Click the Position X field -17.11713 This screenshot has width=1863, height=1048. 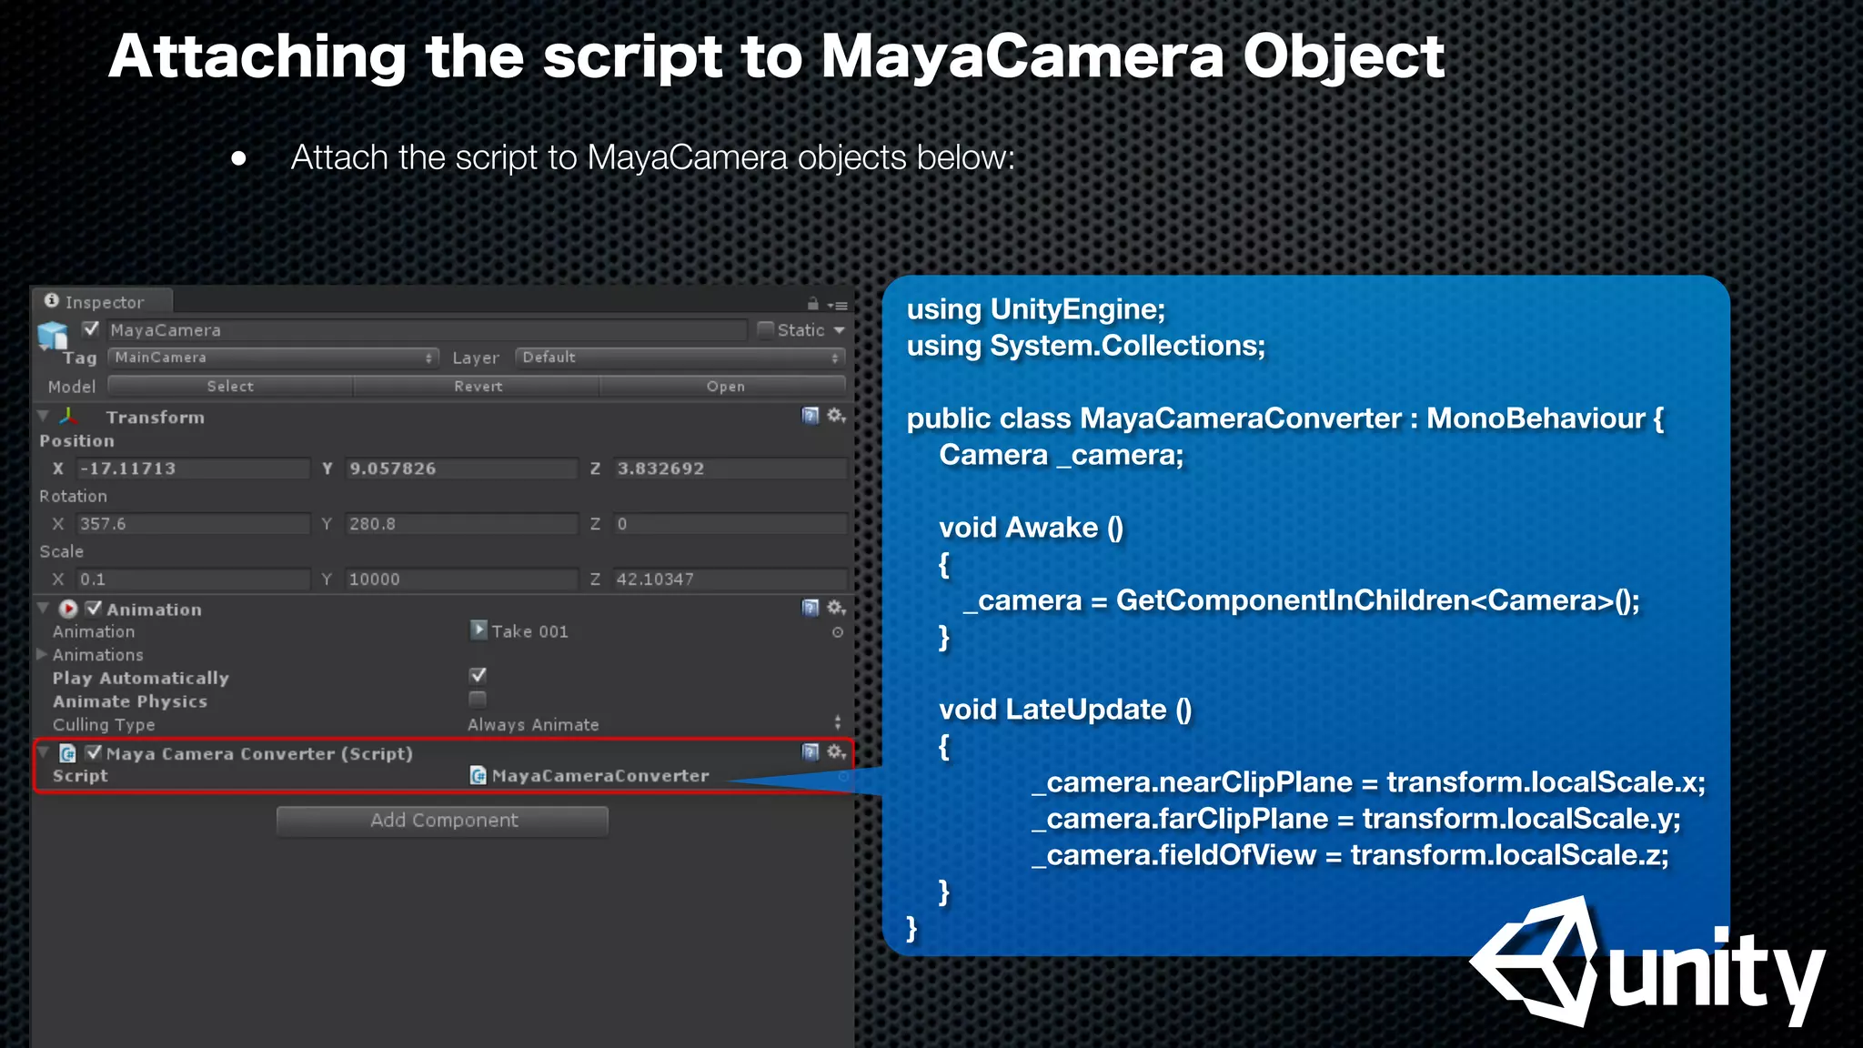pyautogui.click(x=192, y=469)
